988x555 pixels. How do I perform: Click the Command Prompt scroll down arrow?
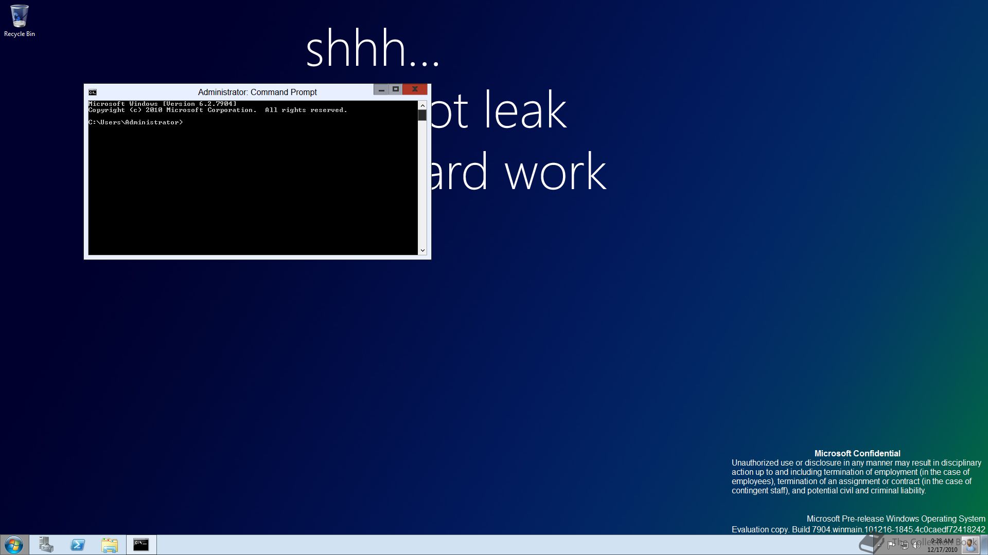click(422, 251)
